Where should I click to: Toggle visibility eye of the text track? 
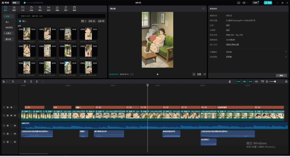pos(11,107)
